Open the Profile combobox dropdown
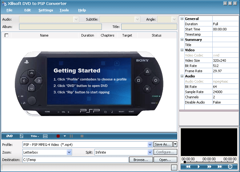 [150, 144]
